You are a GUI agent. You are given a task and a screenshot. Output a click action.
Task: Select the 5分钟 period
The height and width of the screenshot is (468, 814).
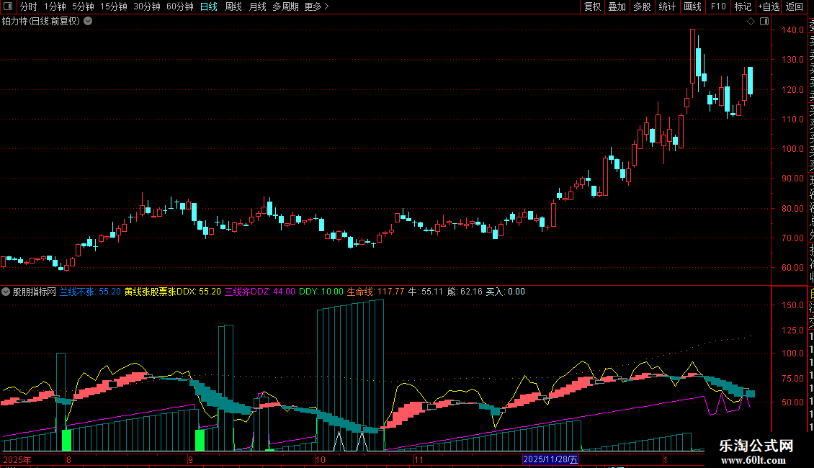(83, 6)
